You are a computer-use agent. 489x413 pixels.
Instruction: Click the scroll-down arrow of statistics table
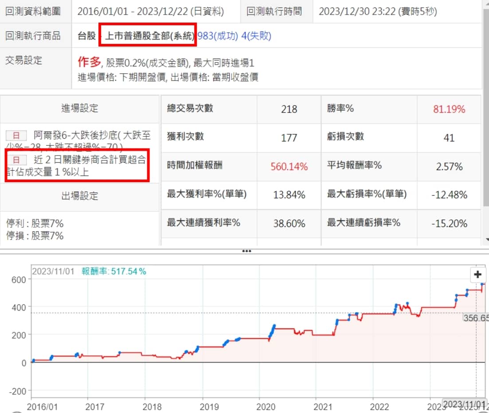tap(486, 239)
